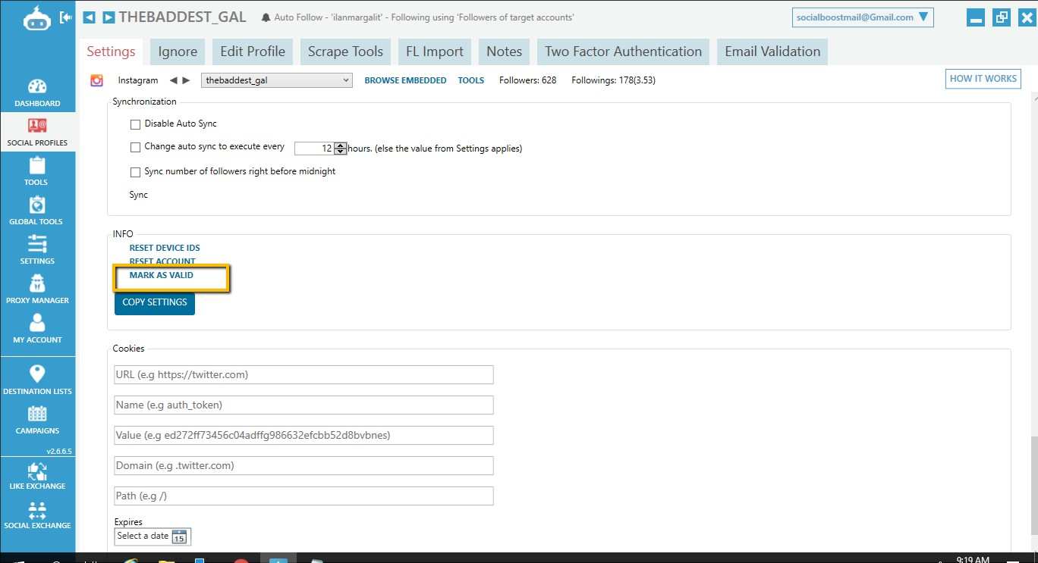Open the Email Validation tab

pos(772,52)
